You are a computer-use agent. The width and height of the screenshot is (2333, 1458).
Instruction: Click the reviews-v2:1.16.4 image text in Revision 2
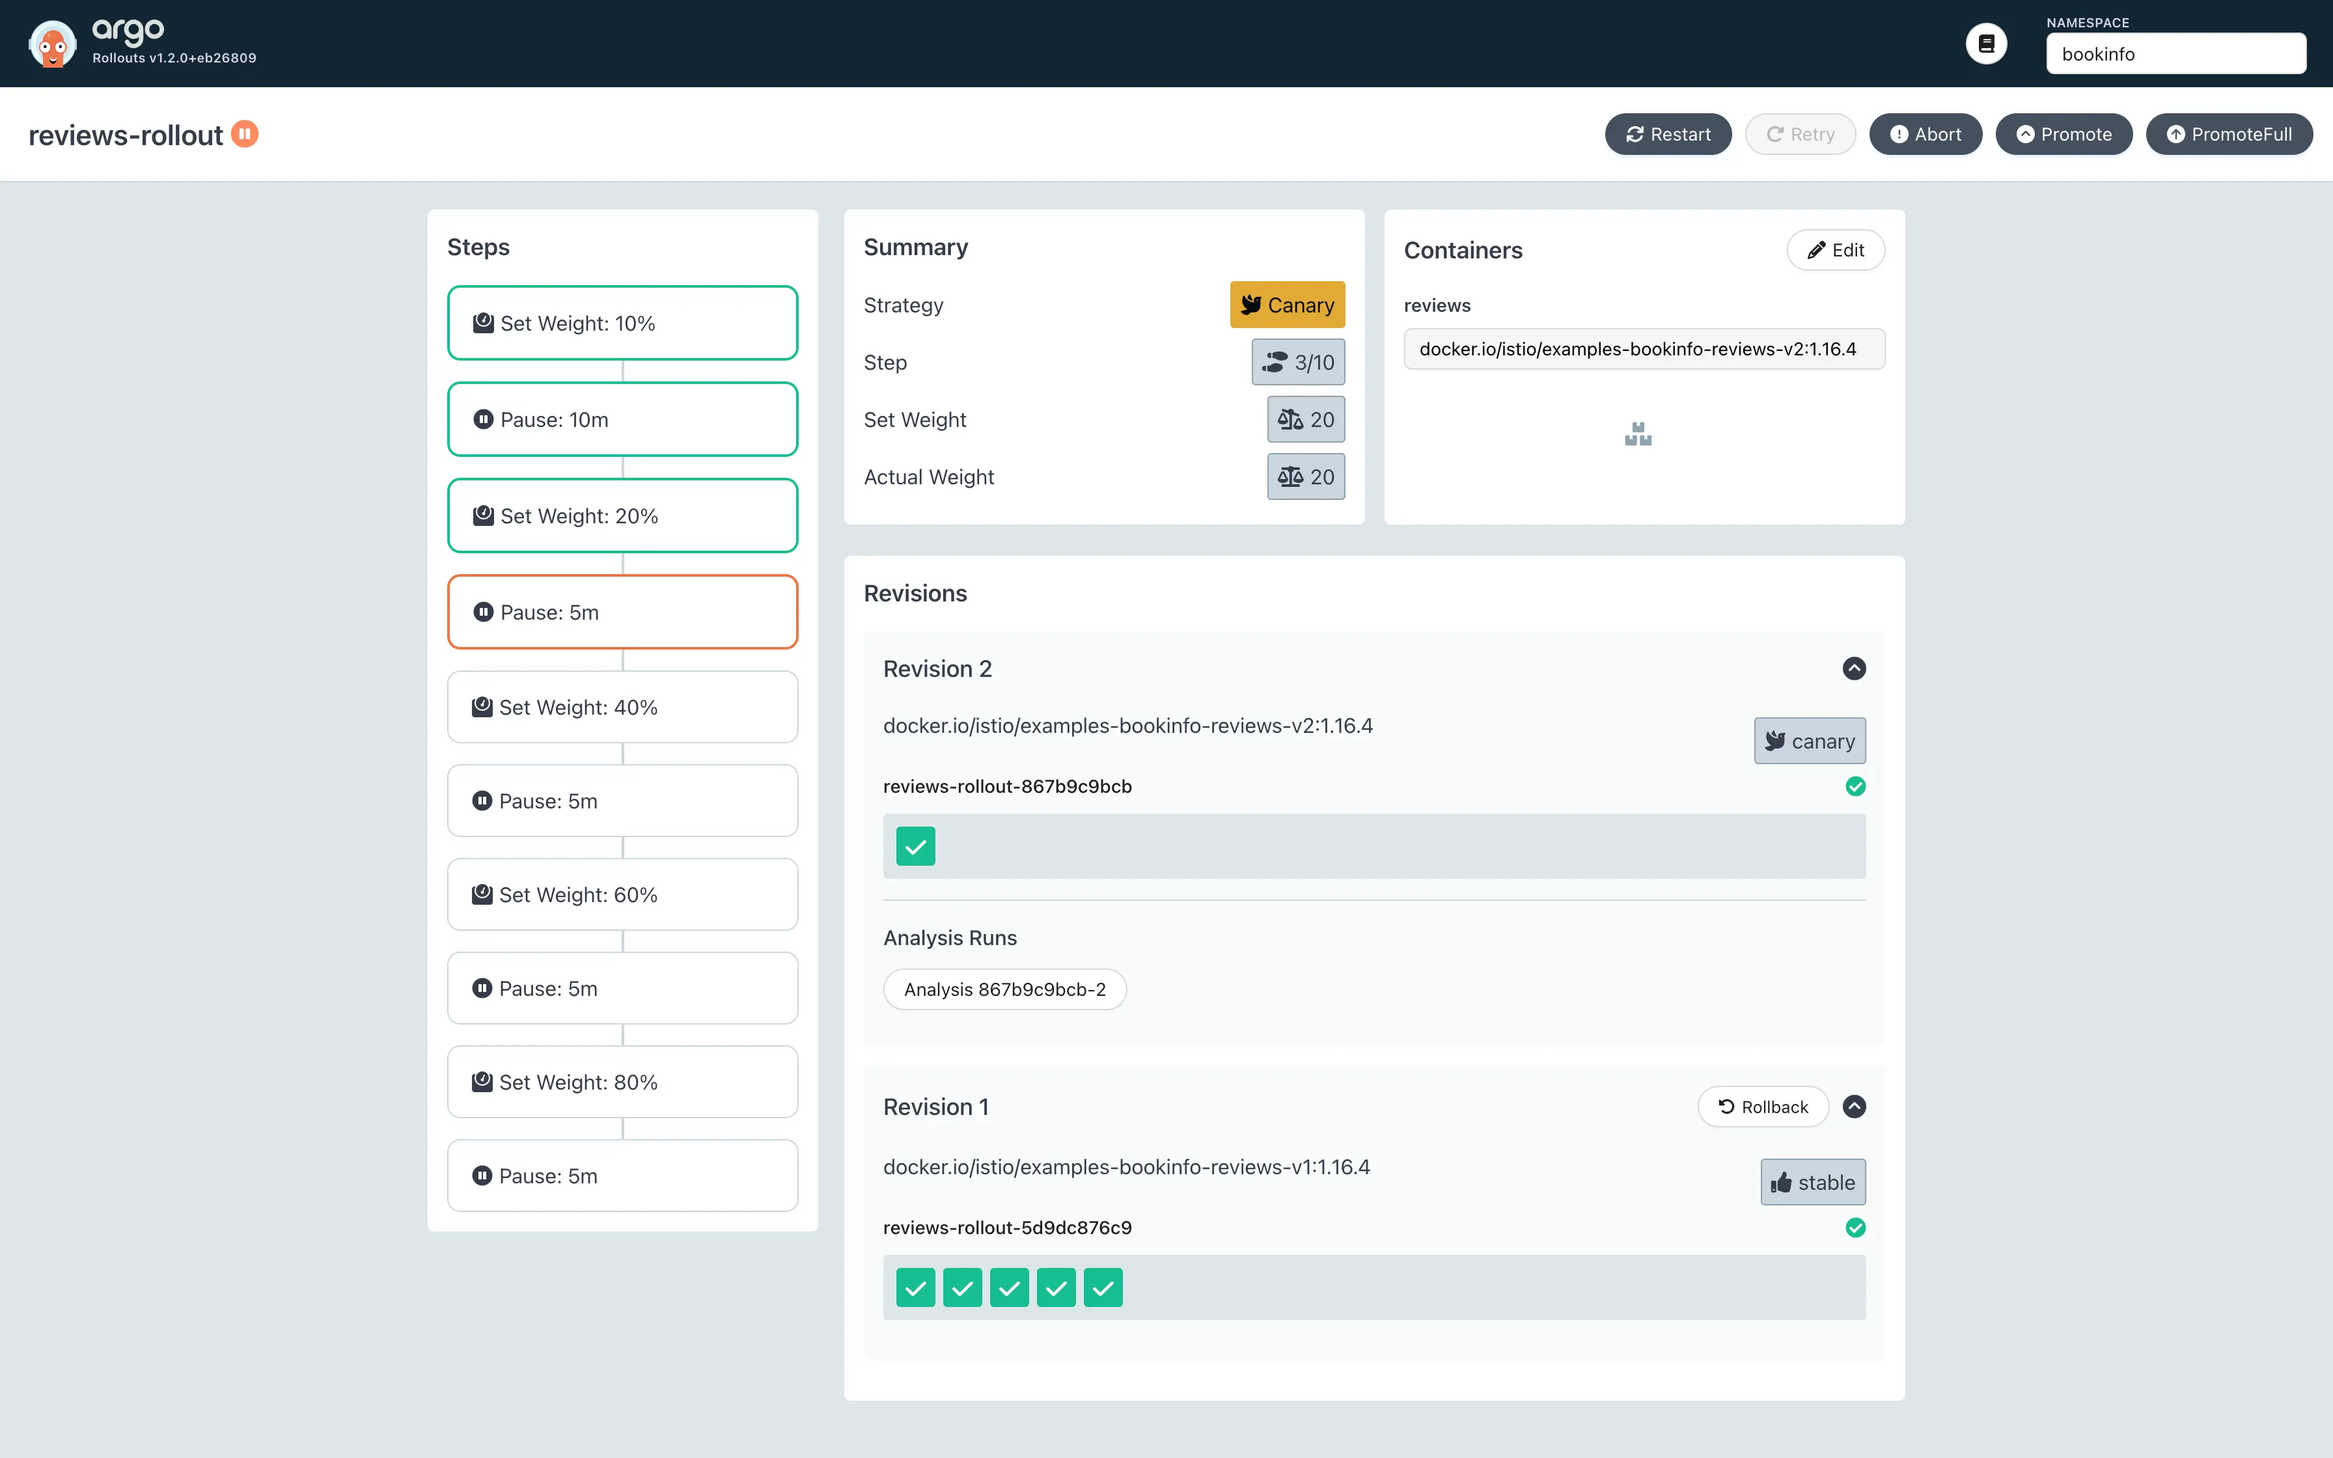[1128, 725]
